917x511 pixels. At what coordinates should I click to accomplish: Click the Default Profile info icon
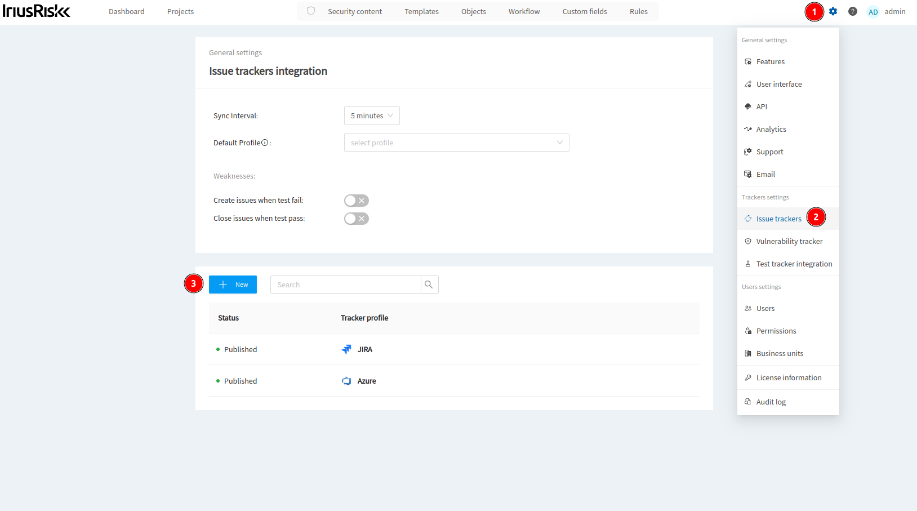coord(265,143)
